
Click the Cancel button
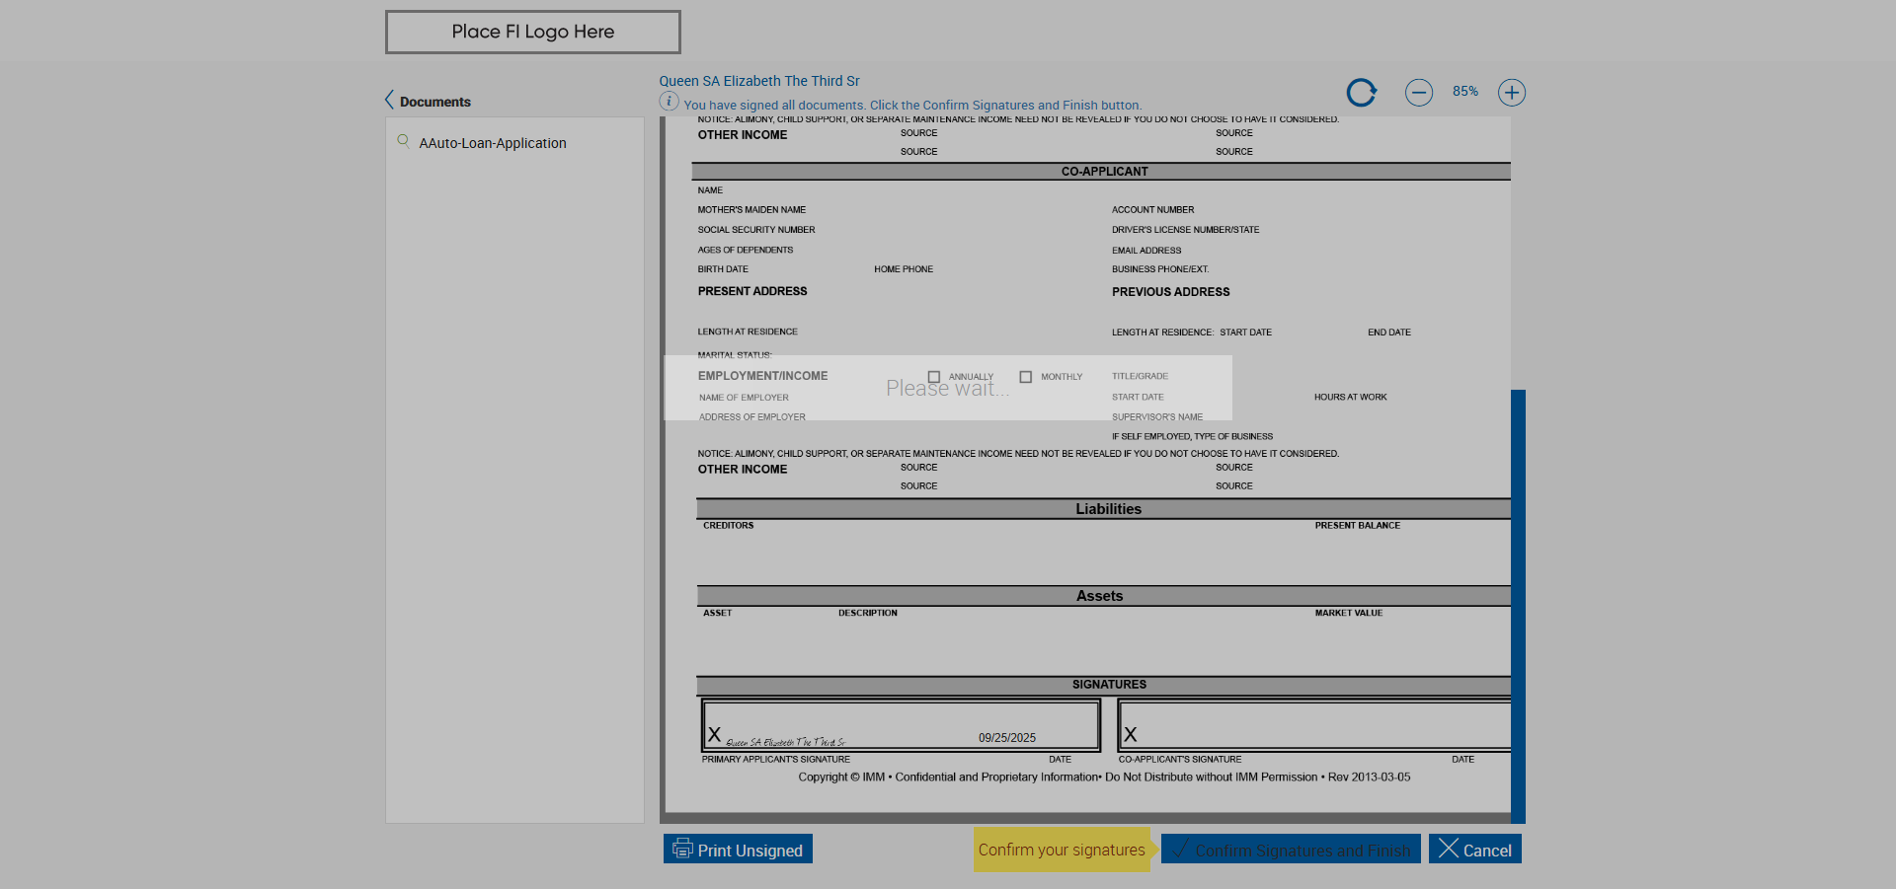[x=1475, y=849]
